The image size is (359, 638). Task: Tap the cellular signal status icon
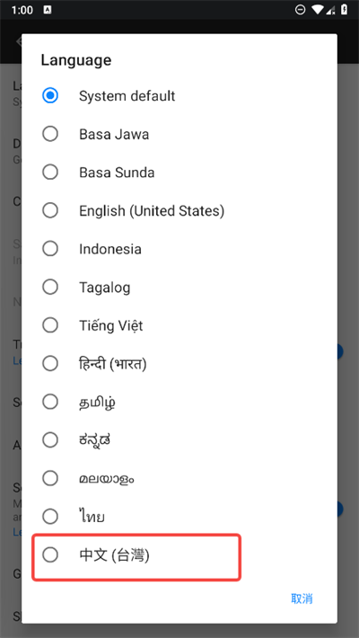click(330, 10)
